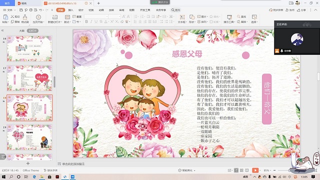The image size is (320, 180).
Task: Toggle Bold formatting
Action: click(86, 21)
